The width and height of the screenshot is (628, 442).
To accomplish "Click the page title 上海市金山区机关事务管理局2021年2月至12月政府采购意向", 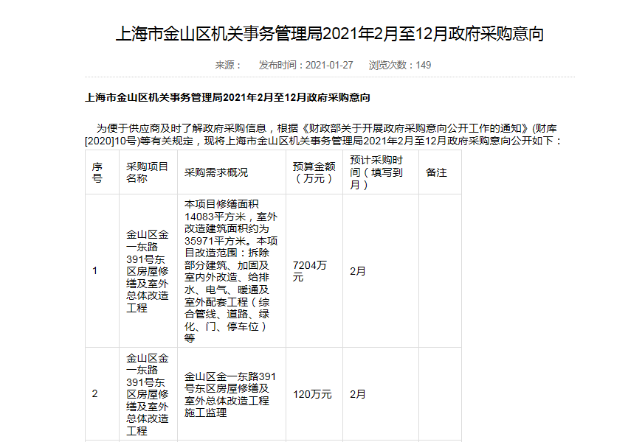I will pyautogui.click(x=330, y=34).
